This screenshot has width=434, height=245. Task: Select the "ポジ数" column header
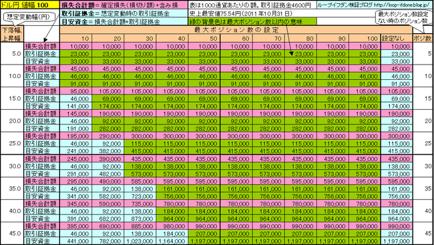pos(423,39)
